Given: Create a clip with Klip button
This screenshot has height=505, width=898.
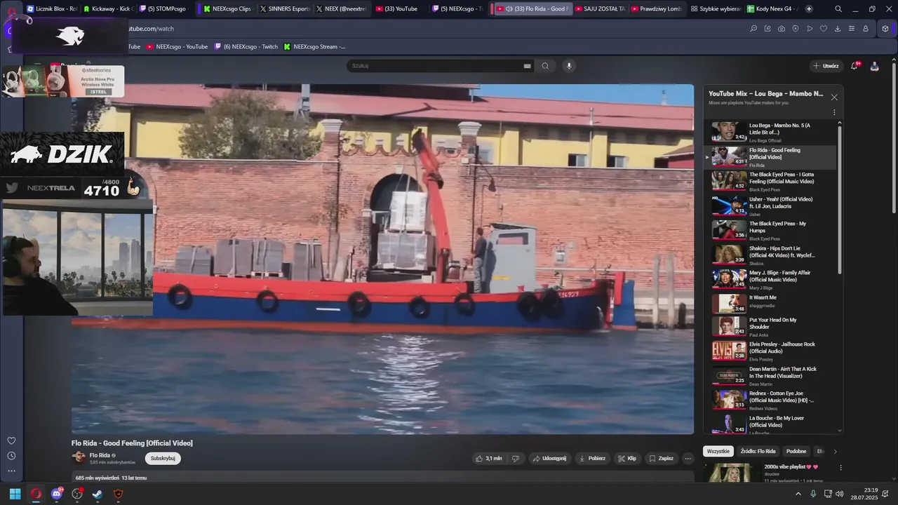Looking at the screenshot, I should 627,459.
